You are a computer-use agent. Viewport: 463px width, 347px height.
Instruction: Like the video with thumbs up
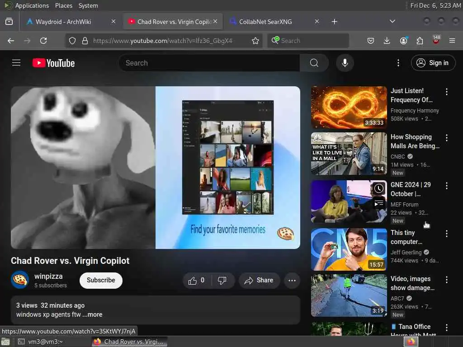point(197,280)
